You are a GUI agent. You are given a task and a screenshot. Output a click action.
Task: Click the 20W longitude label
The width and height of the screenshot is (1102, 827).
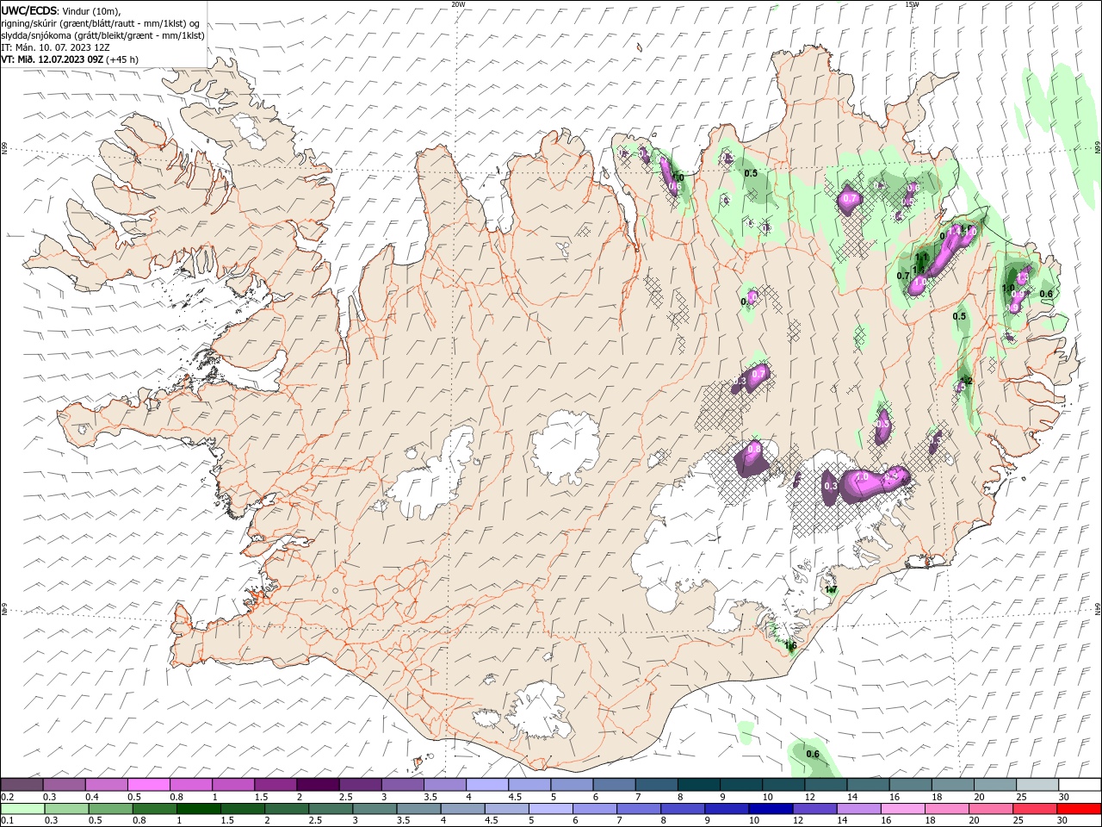[458, 4]
